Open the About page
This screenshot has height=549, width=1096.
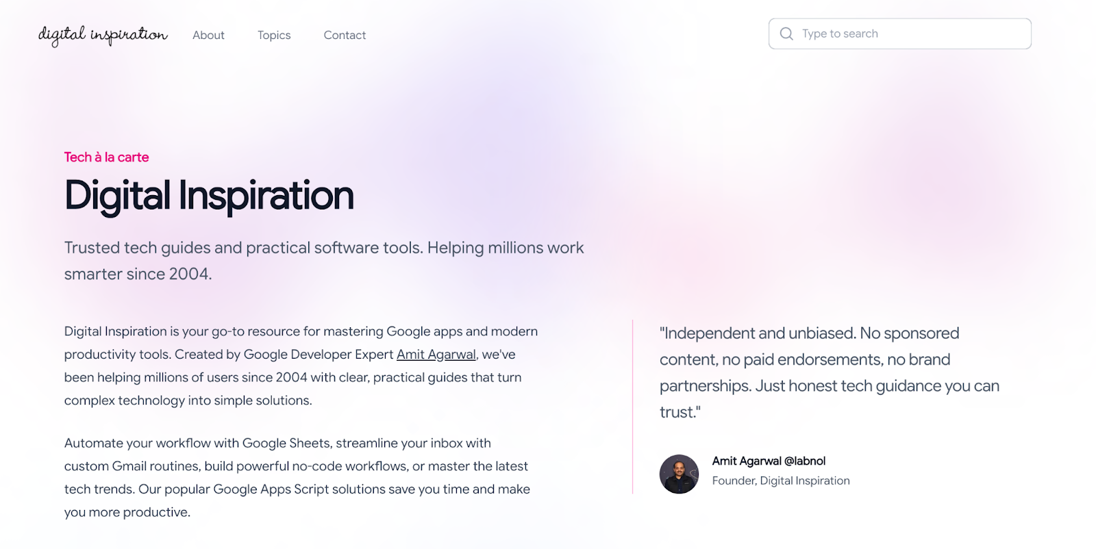coord(208,35)
